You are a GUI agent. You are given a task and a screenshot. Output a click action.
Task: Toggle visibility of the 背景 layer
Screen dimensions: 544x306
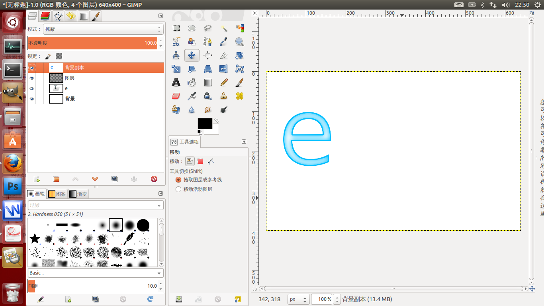[x=32, y=99]
